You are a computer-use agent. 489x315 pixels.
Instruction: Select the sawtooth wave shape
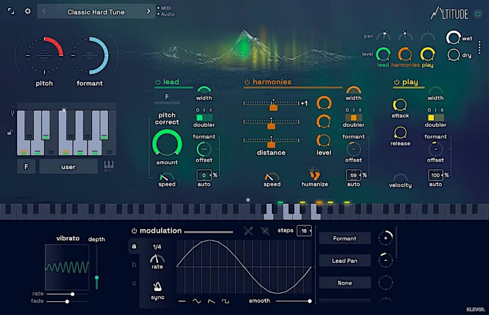click(x=211, y=301)
